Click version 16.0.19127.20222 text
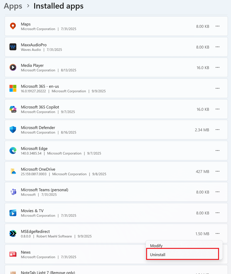This screenshot has height=274, width=231. click(x=33, y=91)
